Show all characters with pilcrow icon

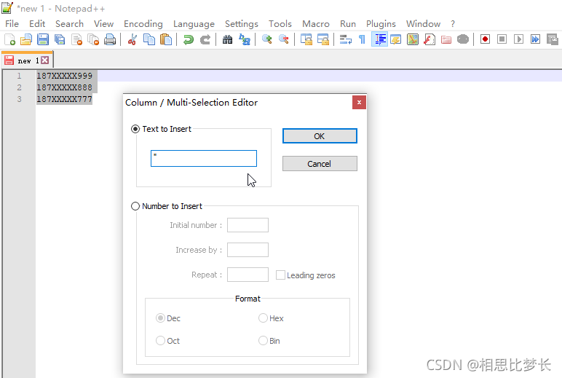coord(362,39)
